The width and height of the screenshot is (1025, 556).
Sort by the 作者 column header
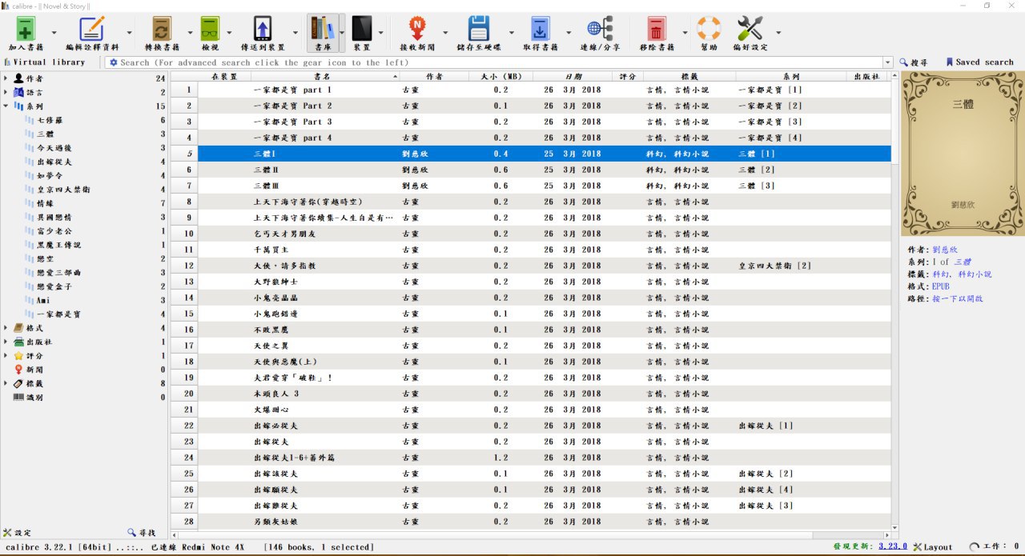434,76
